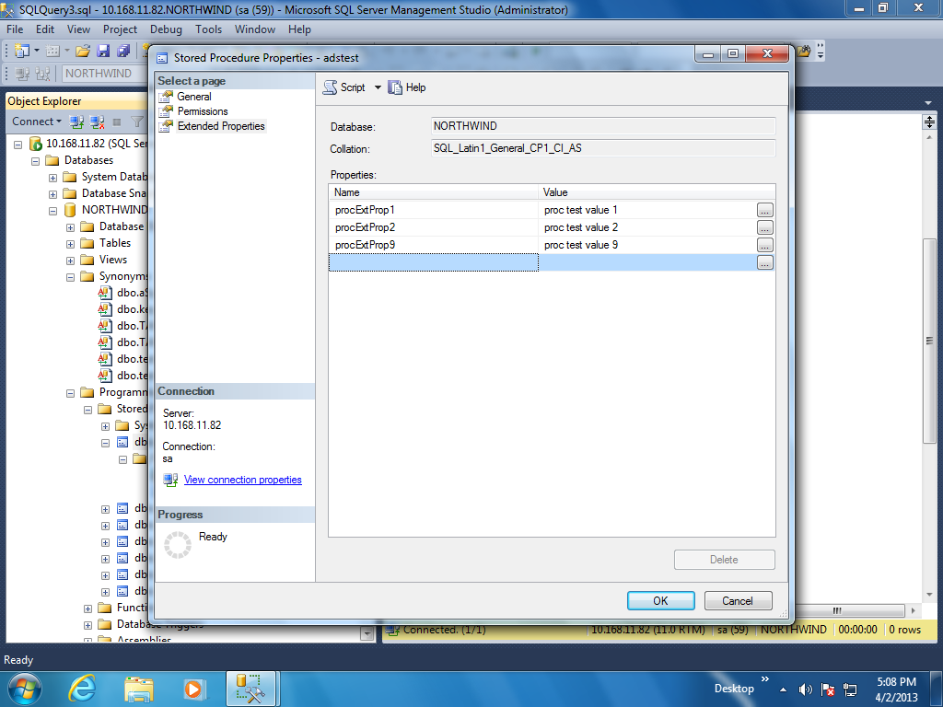Click the 'proc test value 2' cell
This screenshot has height=707, width=943.
point(646,227)
